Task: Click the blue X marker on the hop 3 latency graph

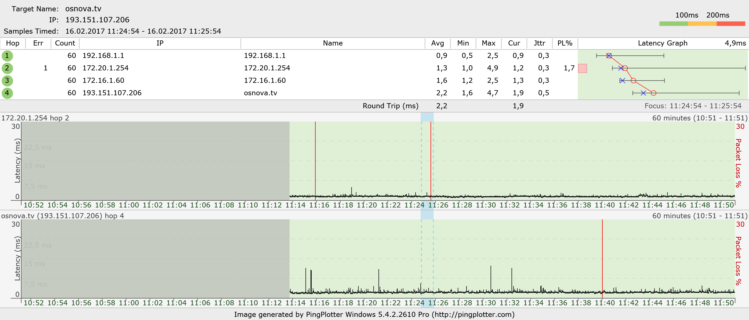Action: pos(622,81)
